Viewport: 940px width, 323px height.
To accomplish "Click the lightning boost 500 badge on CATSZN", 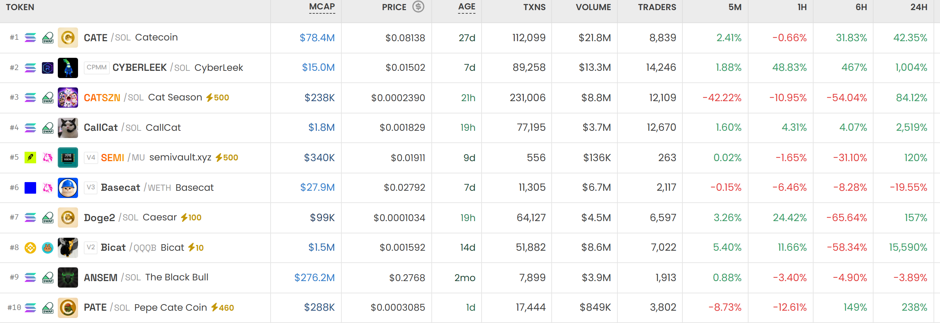I will click(x=217, y=98).
